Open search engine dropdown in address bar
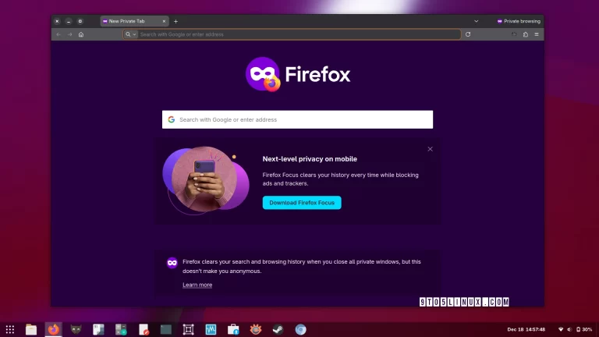Viewport: 599px width, 337px height. point(130,34)
